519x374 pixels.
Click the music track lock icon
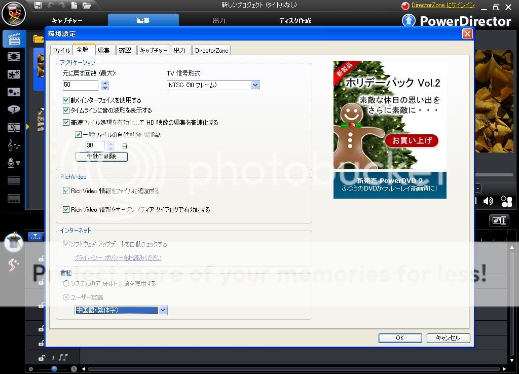pos(42,358)
